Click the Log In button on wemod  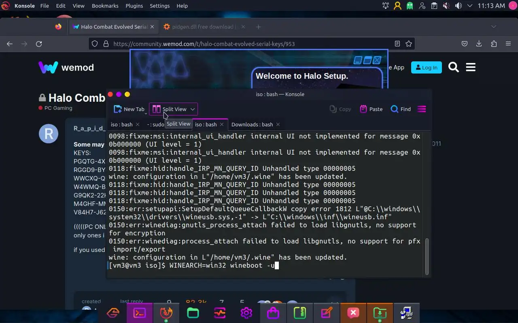pyautogui.click(x=426, y=67)
